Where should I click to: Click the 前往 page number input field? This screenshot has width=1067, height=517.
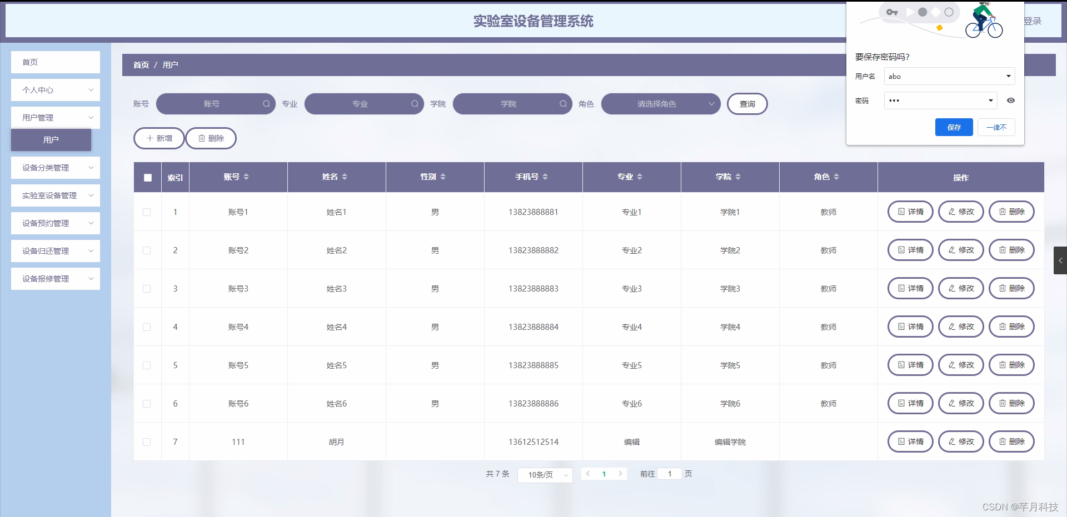670,474
